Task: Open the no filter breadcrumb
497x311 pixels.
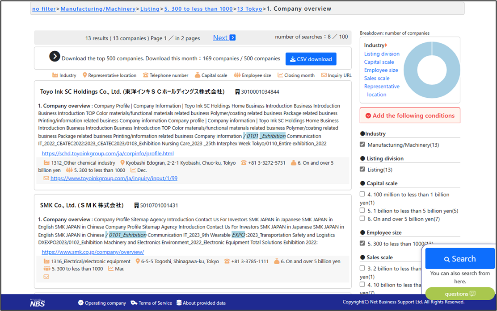Action: [44, 9]
